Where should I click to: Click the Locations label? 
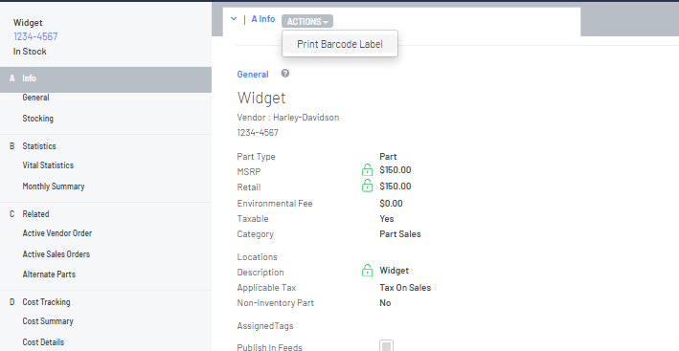tap(258, 256)
